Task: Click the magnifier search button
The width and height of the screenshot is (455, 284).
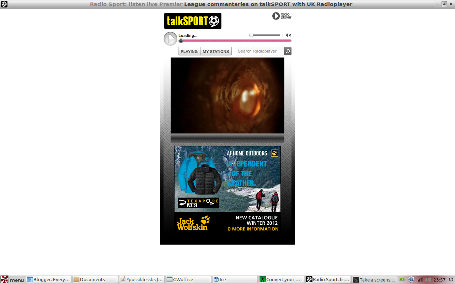Action: [x=288, y=51]
